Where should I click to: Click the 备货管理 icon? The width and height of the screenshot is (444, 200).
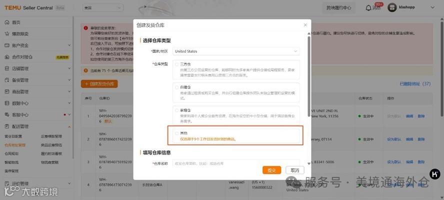(7, 80)
